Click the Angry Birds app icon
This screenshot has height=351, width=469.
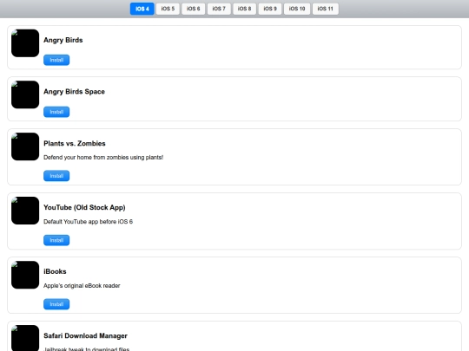pyautogui.click(x=25, y=43)
